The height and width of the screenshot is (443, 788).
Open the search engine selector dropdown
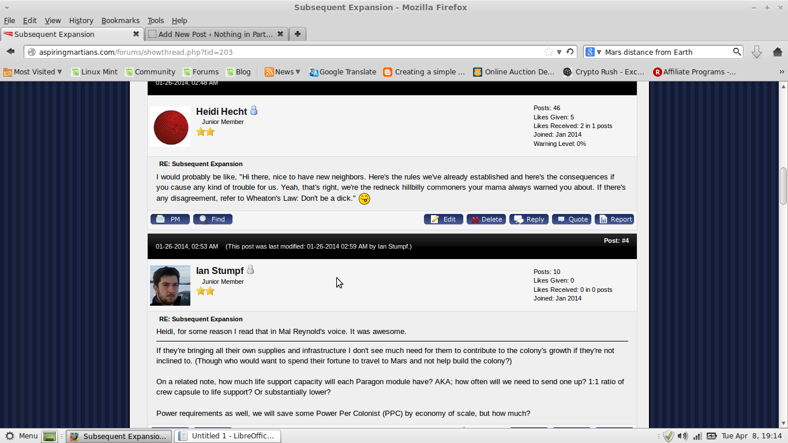594,52
